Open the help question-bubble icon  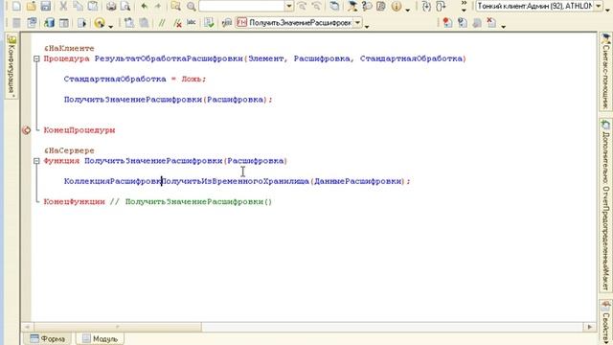pyautogui.click(x=367, y=7)
